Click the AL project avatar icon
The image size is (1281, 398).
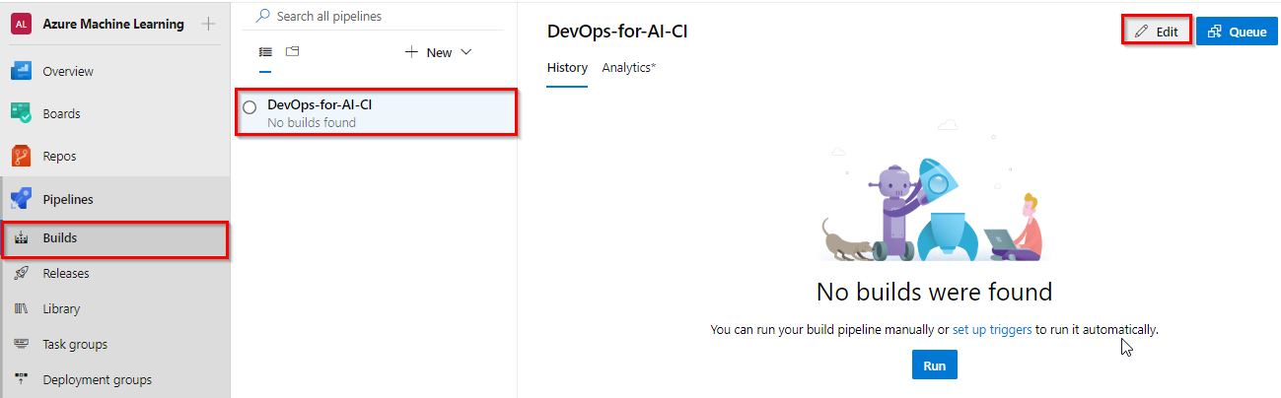[21, 25]
